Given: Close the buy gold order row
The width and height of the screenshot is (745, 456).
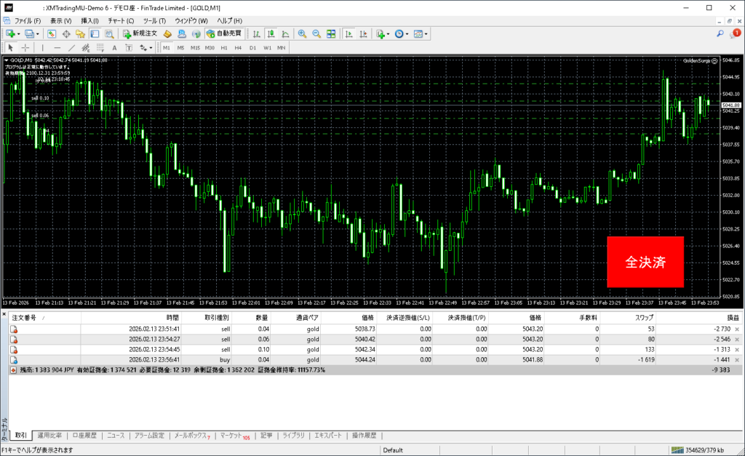Looking at the screenshot, I should 737,359.
